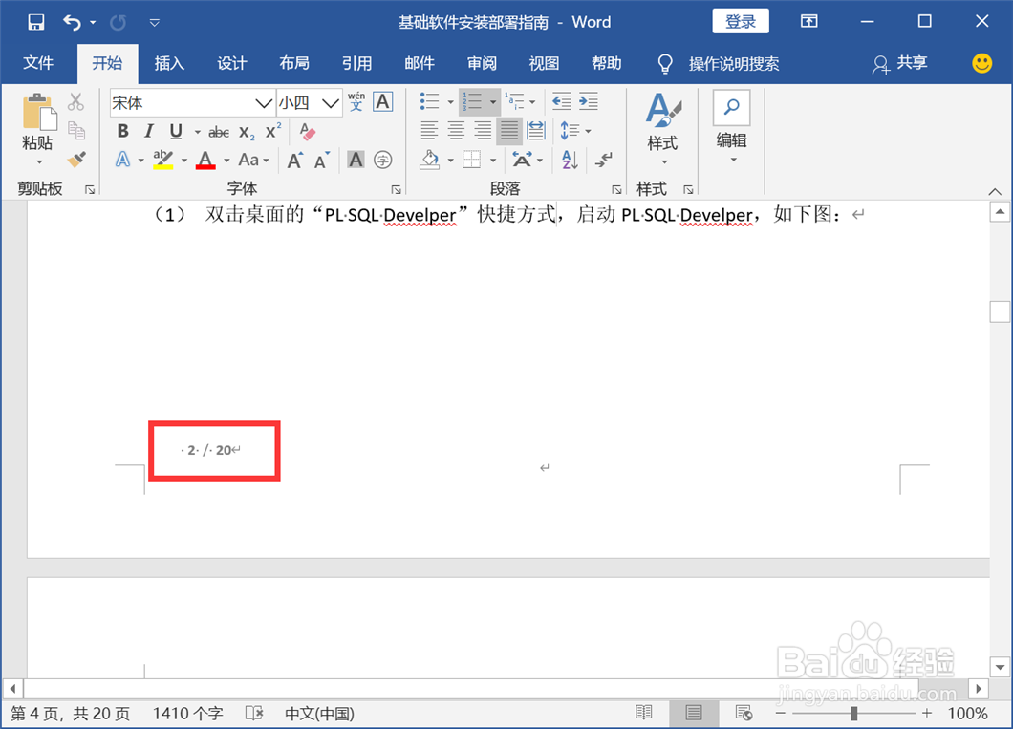
Task: Open the line spacing options
Action: (575, 131)
